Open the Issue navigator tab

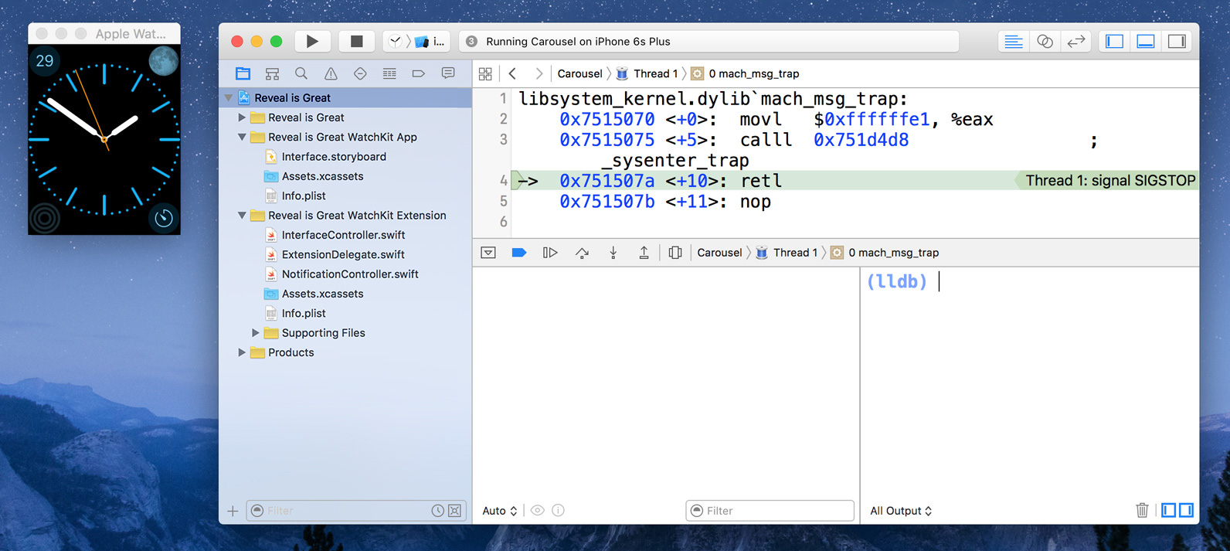[x=331, y=73]
